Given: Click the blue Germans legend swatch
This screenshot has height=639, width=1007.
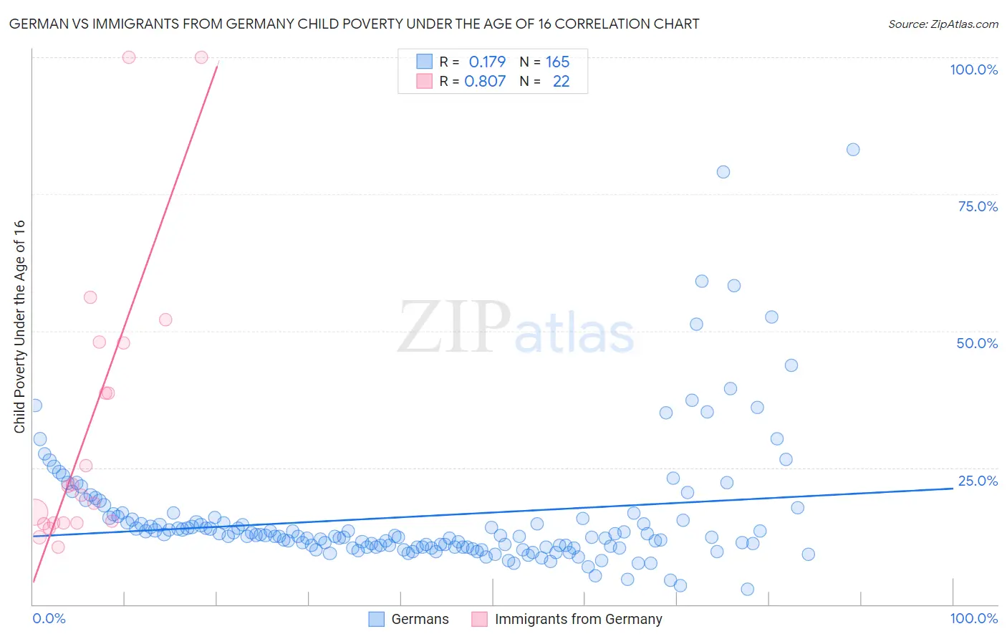Looking at the screenshot, I should 377,619.
